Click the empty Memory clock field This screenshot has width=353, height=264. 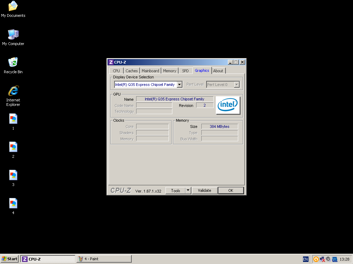(152, 139)
